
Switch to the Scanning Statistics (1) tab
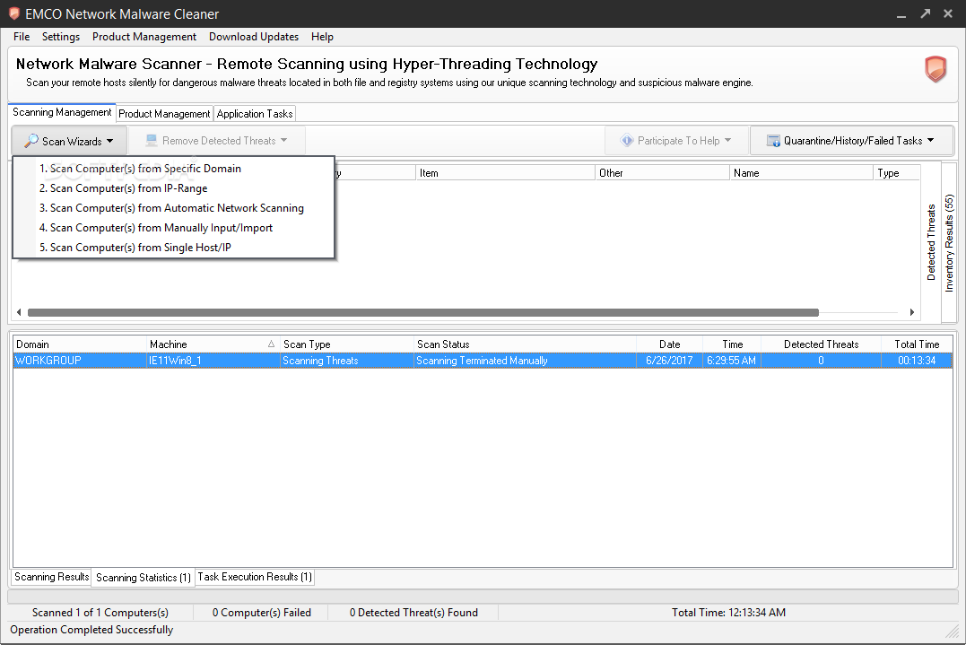[143, 577]
